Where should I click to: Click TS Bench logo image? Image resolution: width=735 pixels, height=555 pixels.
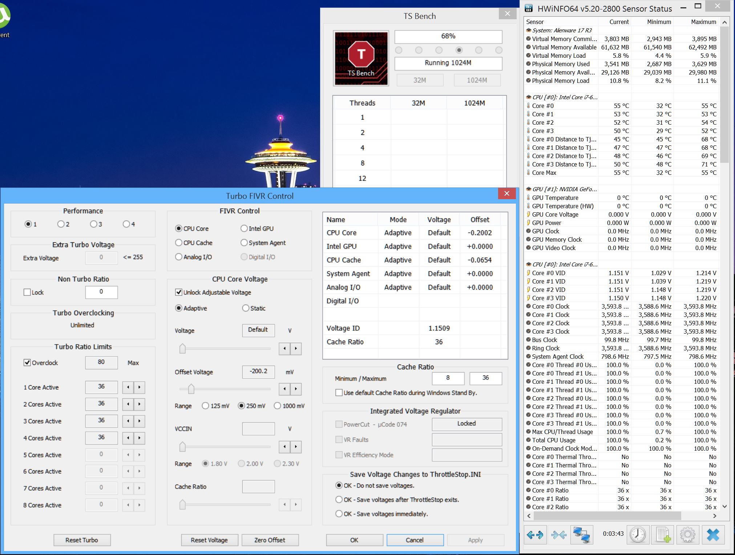pyautogui.click(x=361, y=58)
